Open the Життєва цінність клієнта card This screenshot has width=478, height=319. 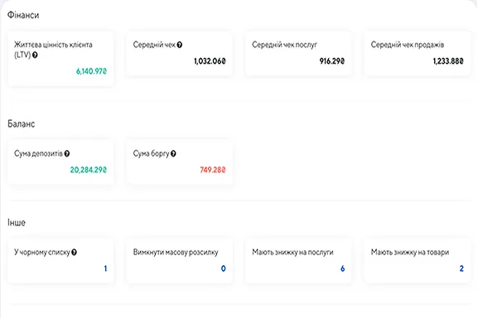(x=60, y=58)
